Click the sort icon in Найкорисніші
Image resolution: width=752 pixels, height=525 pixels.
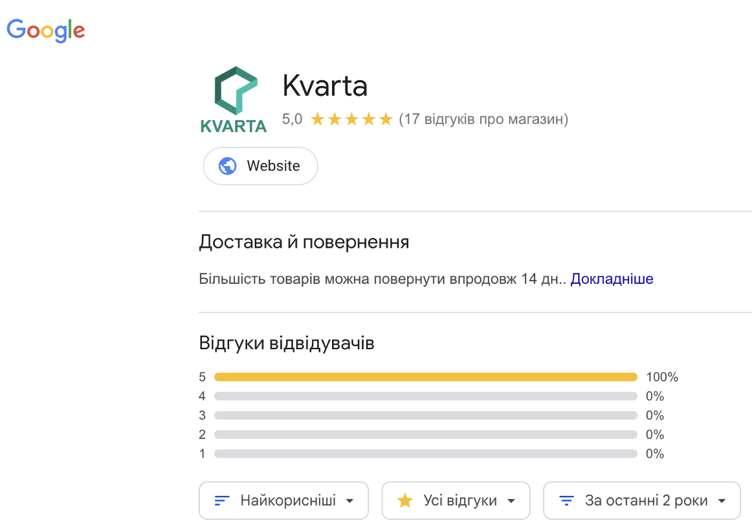221,500
